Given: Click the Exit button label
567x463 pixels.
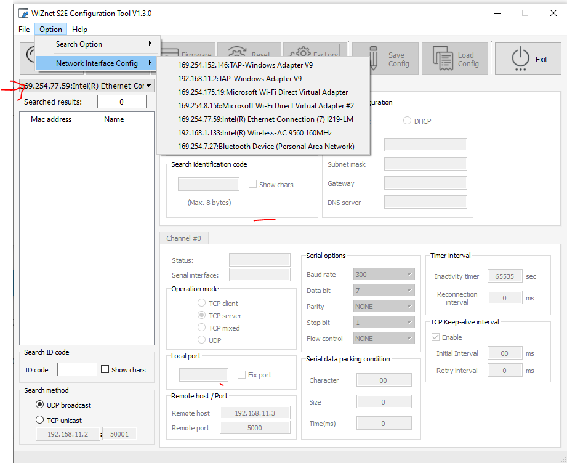Looking at the screenshot, I should pyautogui.click(x=542, y=59).
